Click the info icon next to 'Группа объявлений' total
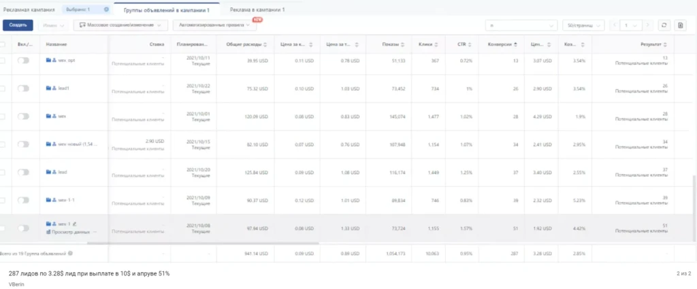The image size is (697, 289). click(71, 253)
